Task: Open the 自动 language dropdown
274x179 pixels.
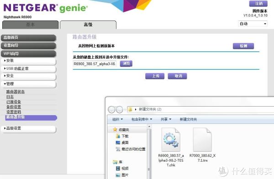Action: pos(253,24)
